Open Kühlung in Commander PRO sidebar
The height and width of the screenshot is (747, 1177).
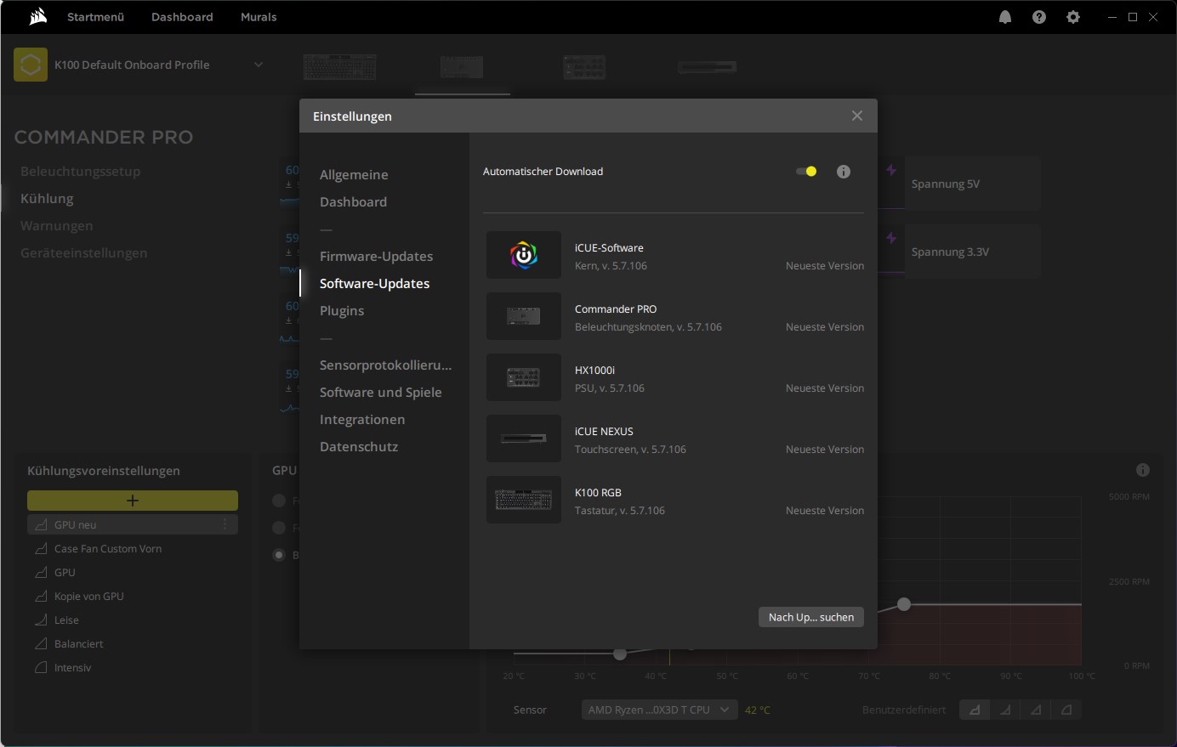(x=47, y=198)
